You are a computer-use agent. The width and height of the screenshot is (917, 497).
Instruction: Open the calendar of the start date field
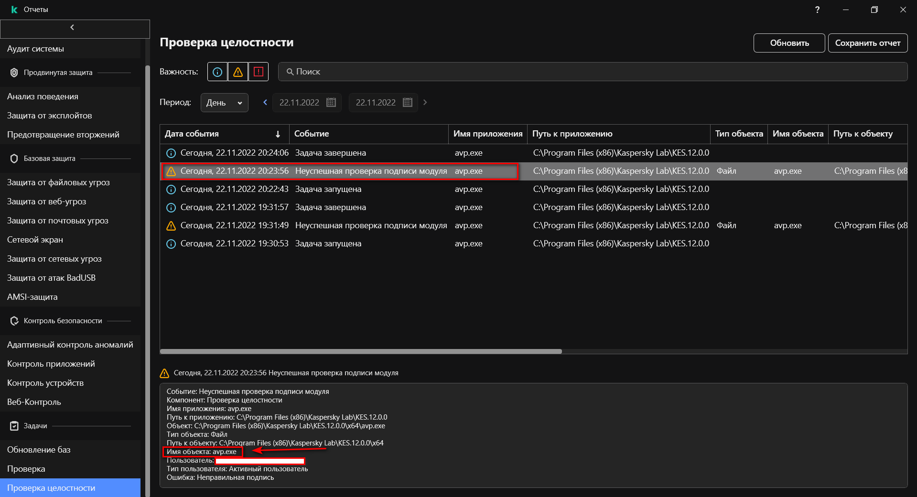331,102
